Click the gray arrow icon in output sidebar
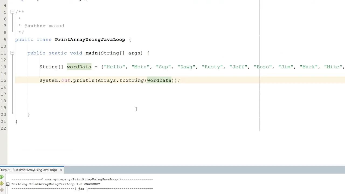The width and height of the screenshot is (345, 194). 2,190
